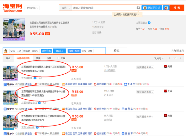Open the 宝贝 search type dropdown
186x139 pixels.
pos(66,8)
